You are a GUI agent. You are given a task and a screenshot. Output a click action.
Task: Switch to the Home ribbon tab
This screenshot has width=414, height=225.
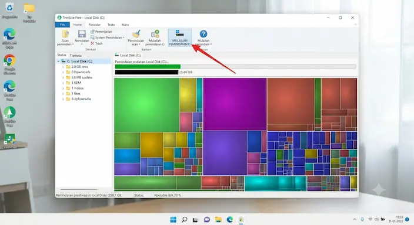tap(78, 25)
